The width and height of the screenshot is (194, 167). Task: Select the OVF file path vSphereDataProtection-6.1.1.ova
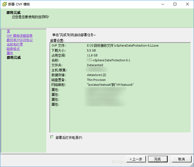click(x=123, y=45)
